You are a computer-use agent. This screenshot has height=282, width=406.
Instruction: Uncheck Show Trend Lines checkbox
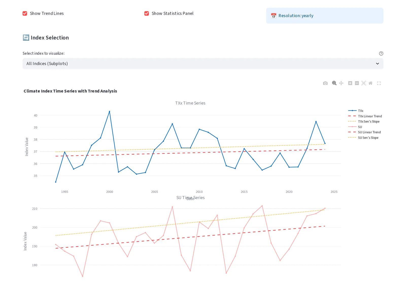[25, 13]
